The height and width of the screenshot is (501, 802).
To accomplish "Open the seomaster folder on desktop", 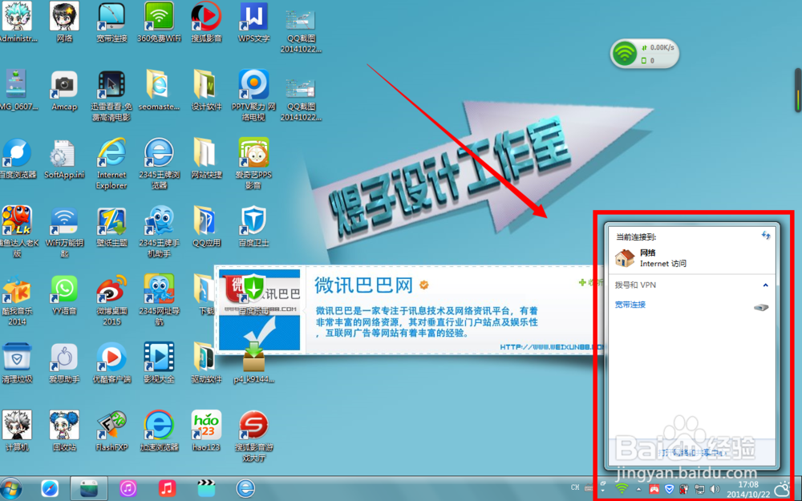I will [159, 91].
